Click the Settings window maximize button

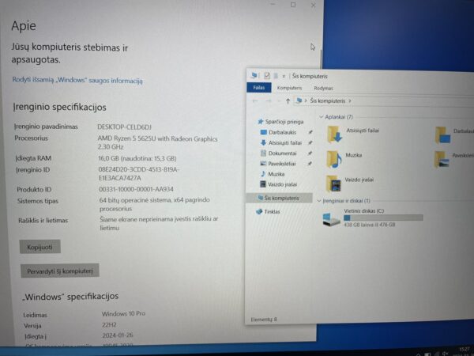(x=293, y=5)
